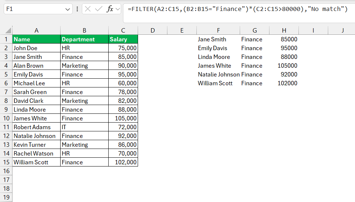Click the IT department cell
The width and height of the screenshot is (355, 202).
coord(84,127)
